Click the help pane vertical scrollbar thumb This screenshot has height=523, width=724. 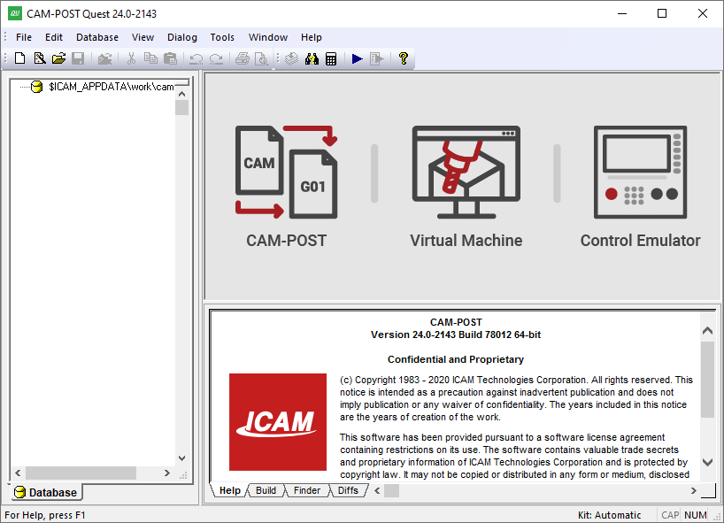coord(707,380)
